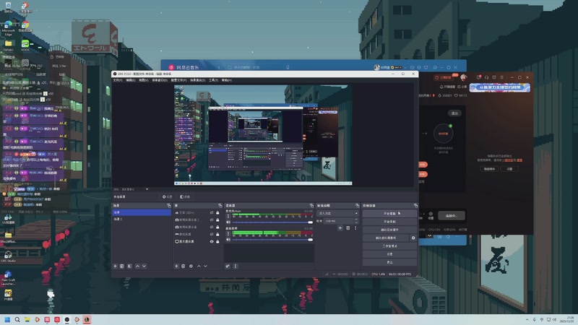Open the 工具 Tools menu in OBS
This screenshot has width=578, height=325.
(x=213, y=80)
